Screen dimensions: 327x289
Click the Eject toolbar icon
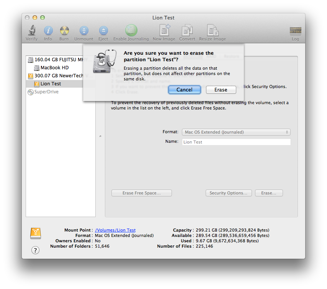tap(103, 31)
